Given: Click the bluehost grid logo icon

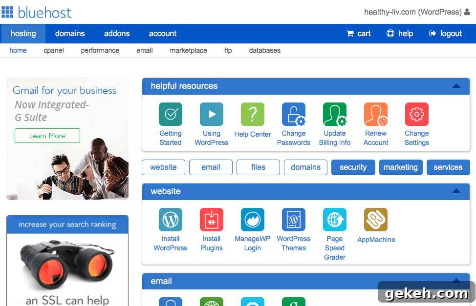Looking at the screenshot, I should (7, 12).
